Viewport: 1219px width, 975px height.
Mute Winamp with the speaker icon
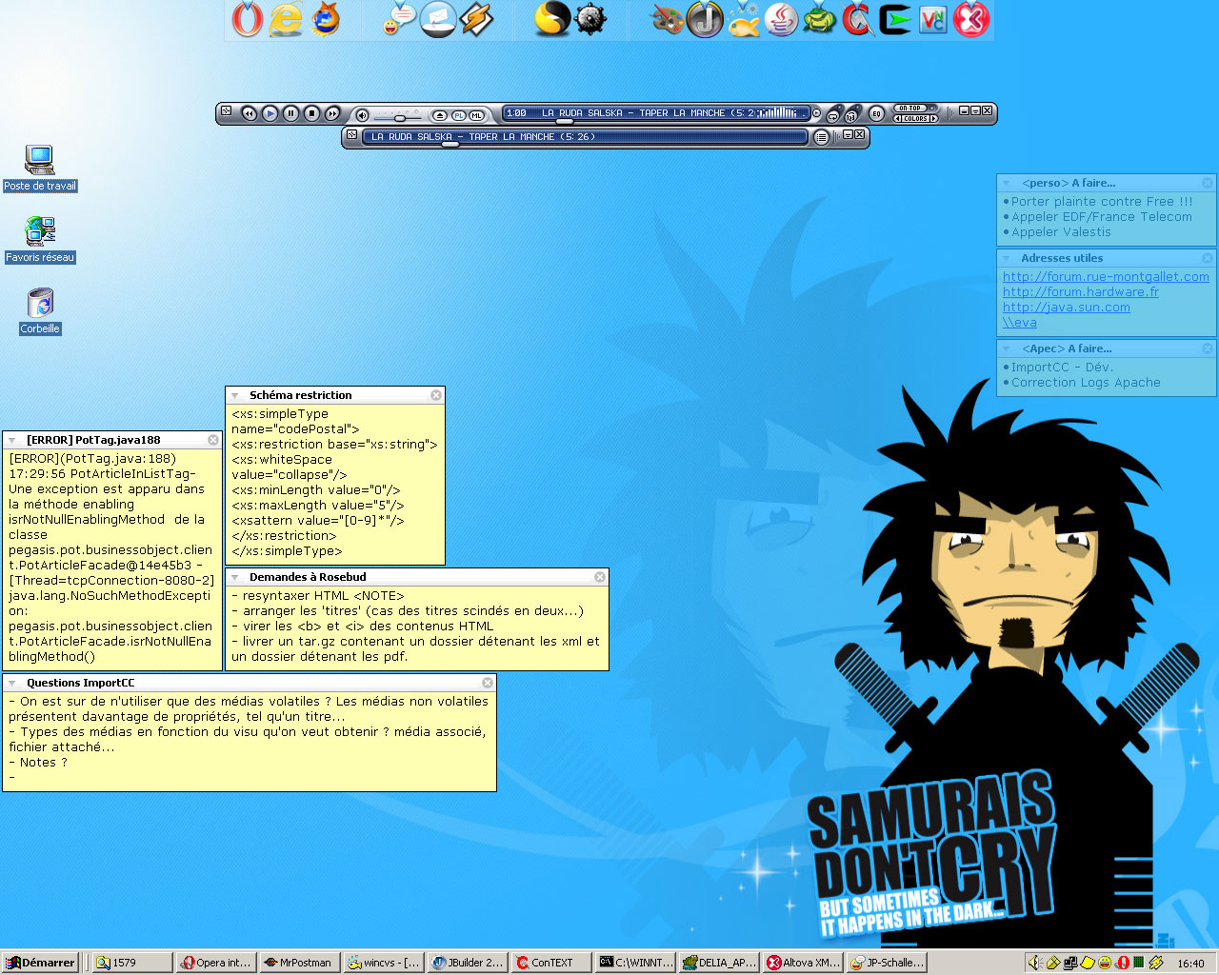tap(362, 115)
